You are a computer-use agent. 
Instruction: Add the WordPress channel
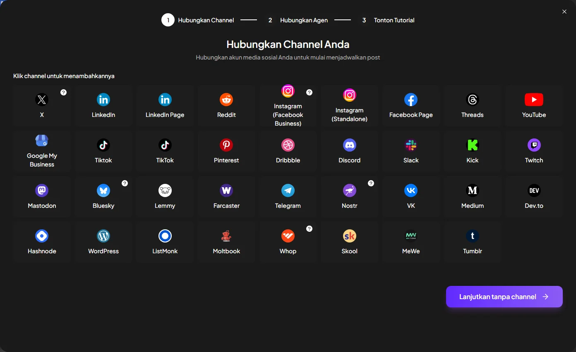click(x=103, y=242)
